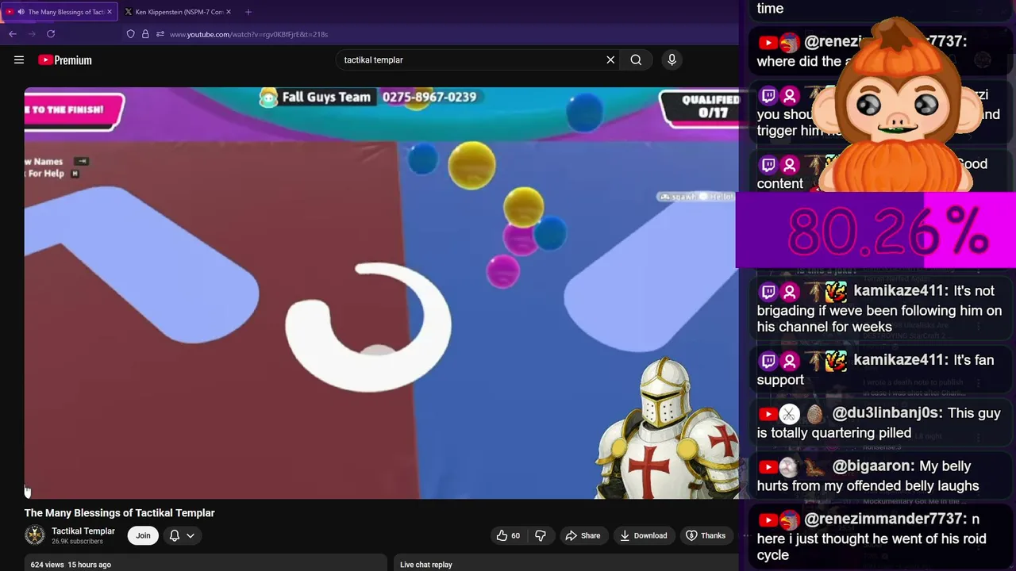Click the 80.26% progress overlay
The width and height of the screenshot is (1016, 571).
[x=876, y=231]
